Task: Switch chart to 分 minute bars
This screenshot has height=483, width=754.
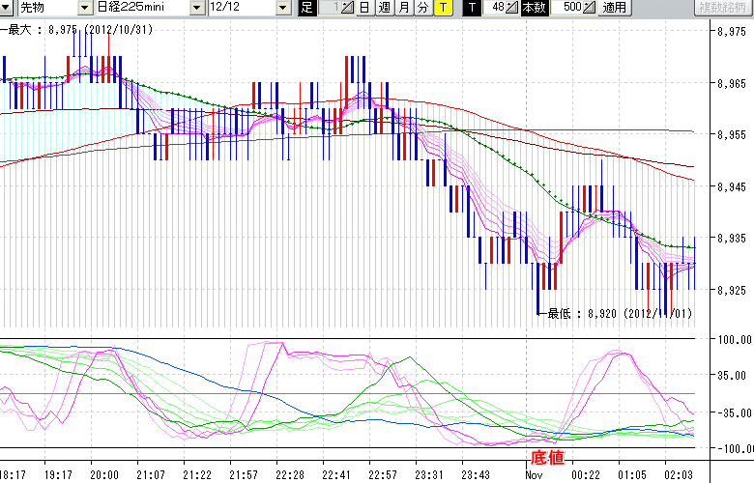Action: tap(422, 8)
